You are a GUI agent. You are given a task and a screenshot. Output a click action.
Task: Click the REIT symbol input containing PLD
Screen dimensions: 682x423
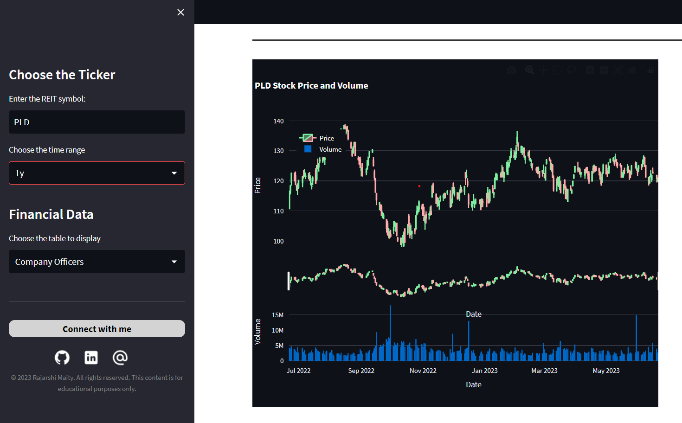pyautogui.click(x=97, y=122)
